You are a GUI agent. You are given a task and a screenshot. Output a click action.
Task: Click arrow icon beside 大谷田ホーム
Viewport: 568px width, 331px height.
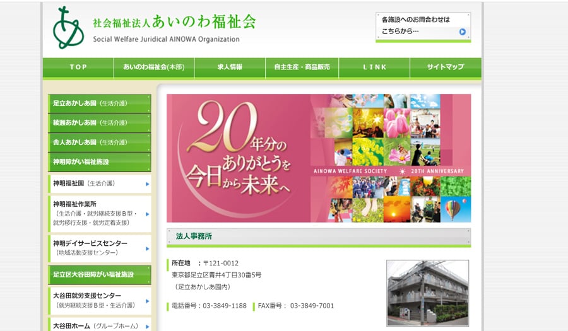tap(148, 327)
